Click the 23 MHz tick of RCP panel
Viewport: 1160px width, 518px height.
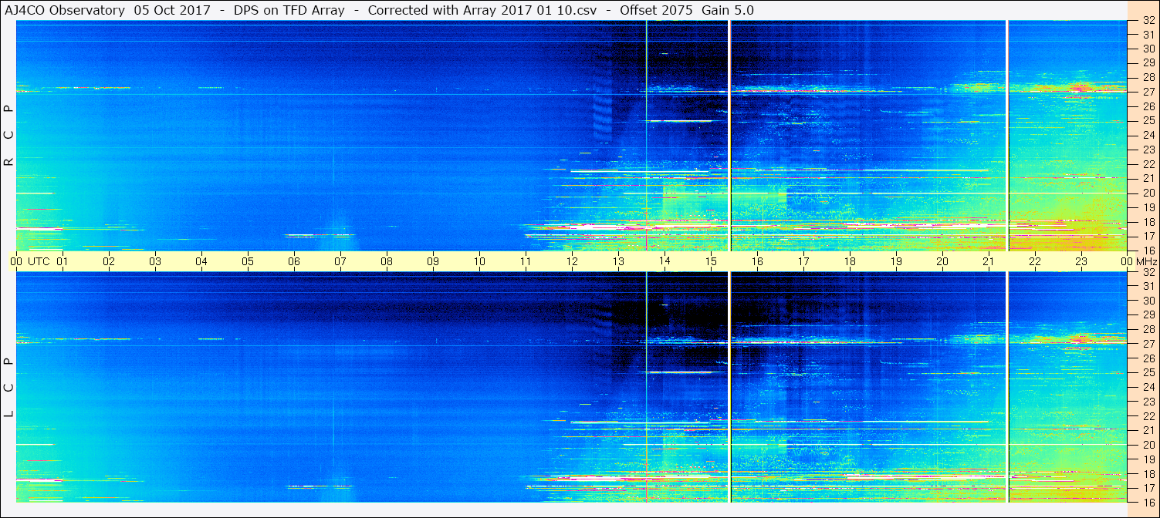[x=1148, y=150]
